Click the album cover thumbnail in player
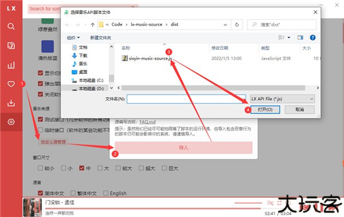The width and height of the screenshot is (344, 217). [32, 207]
